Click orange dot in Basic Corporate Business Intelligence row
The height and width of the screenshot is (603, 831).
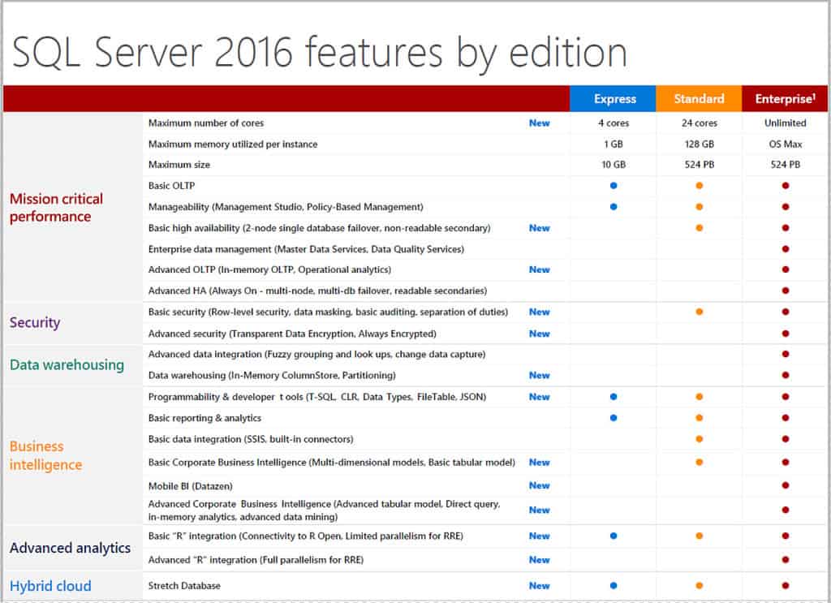(x=699, y=462)
